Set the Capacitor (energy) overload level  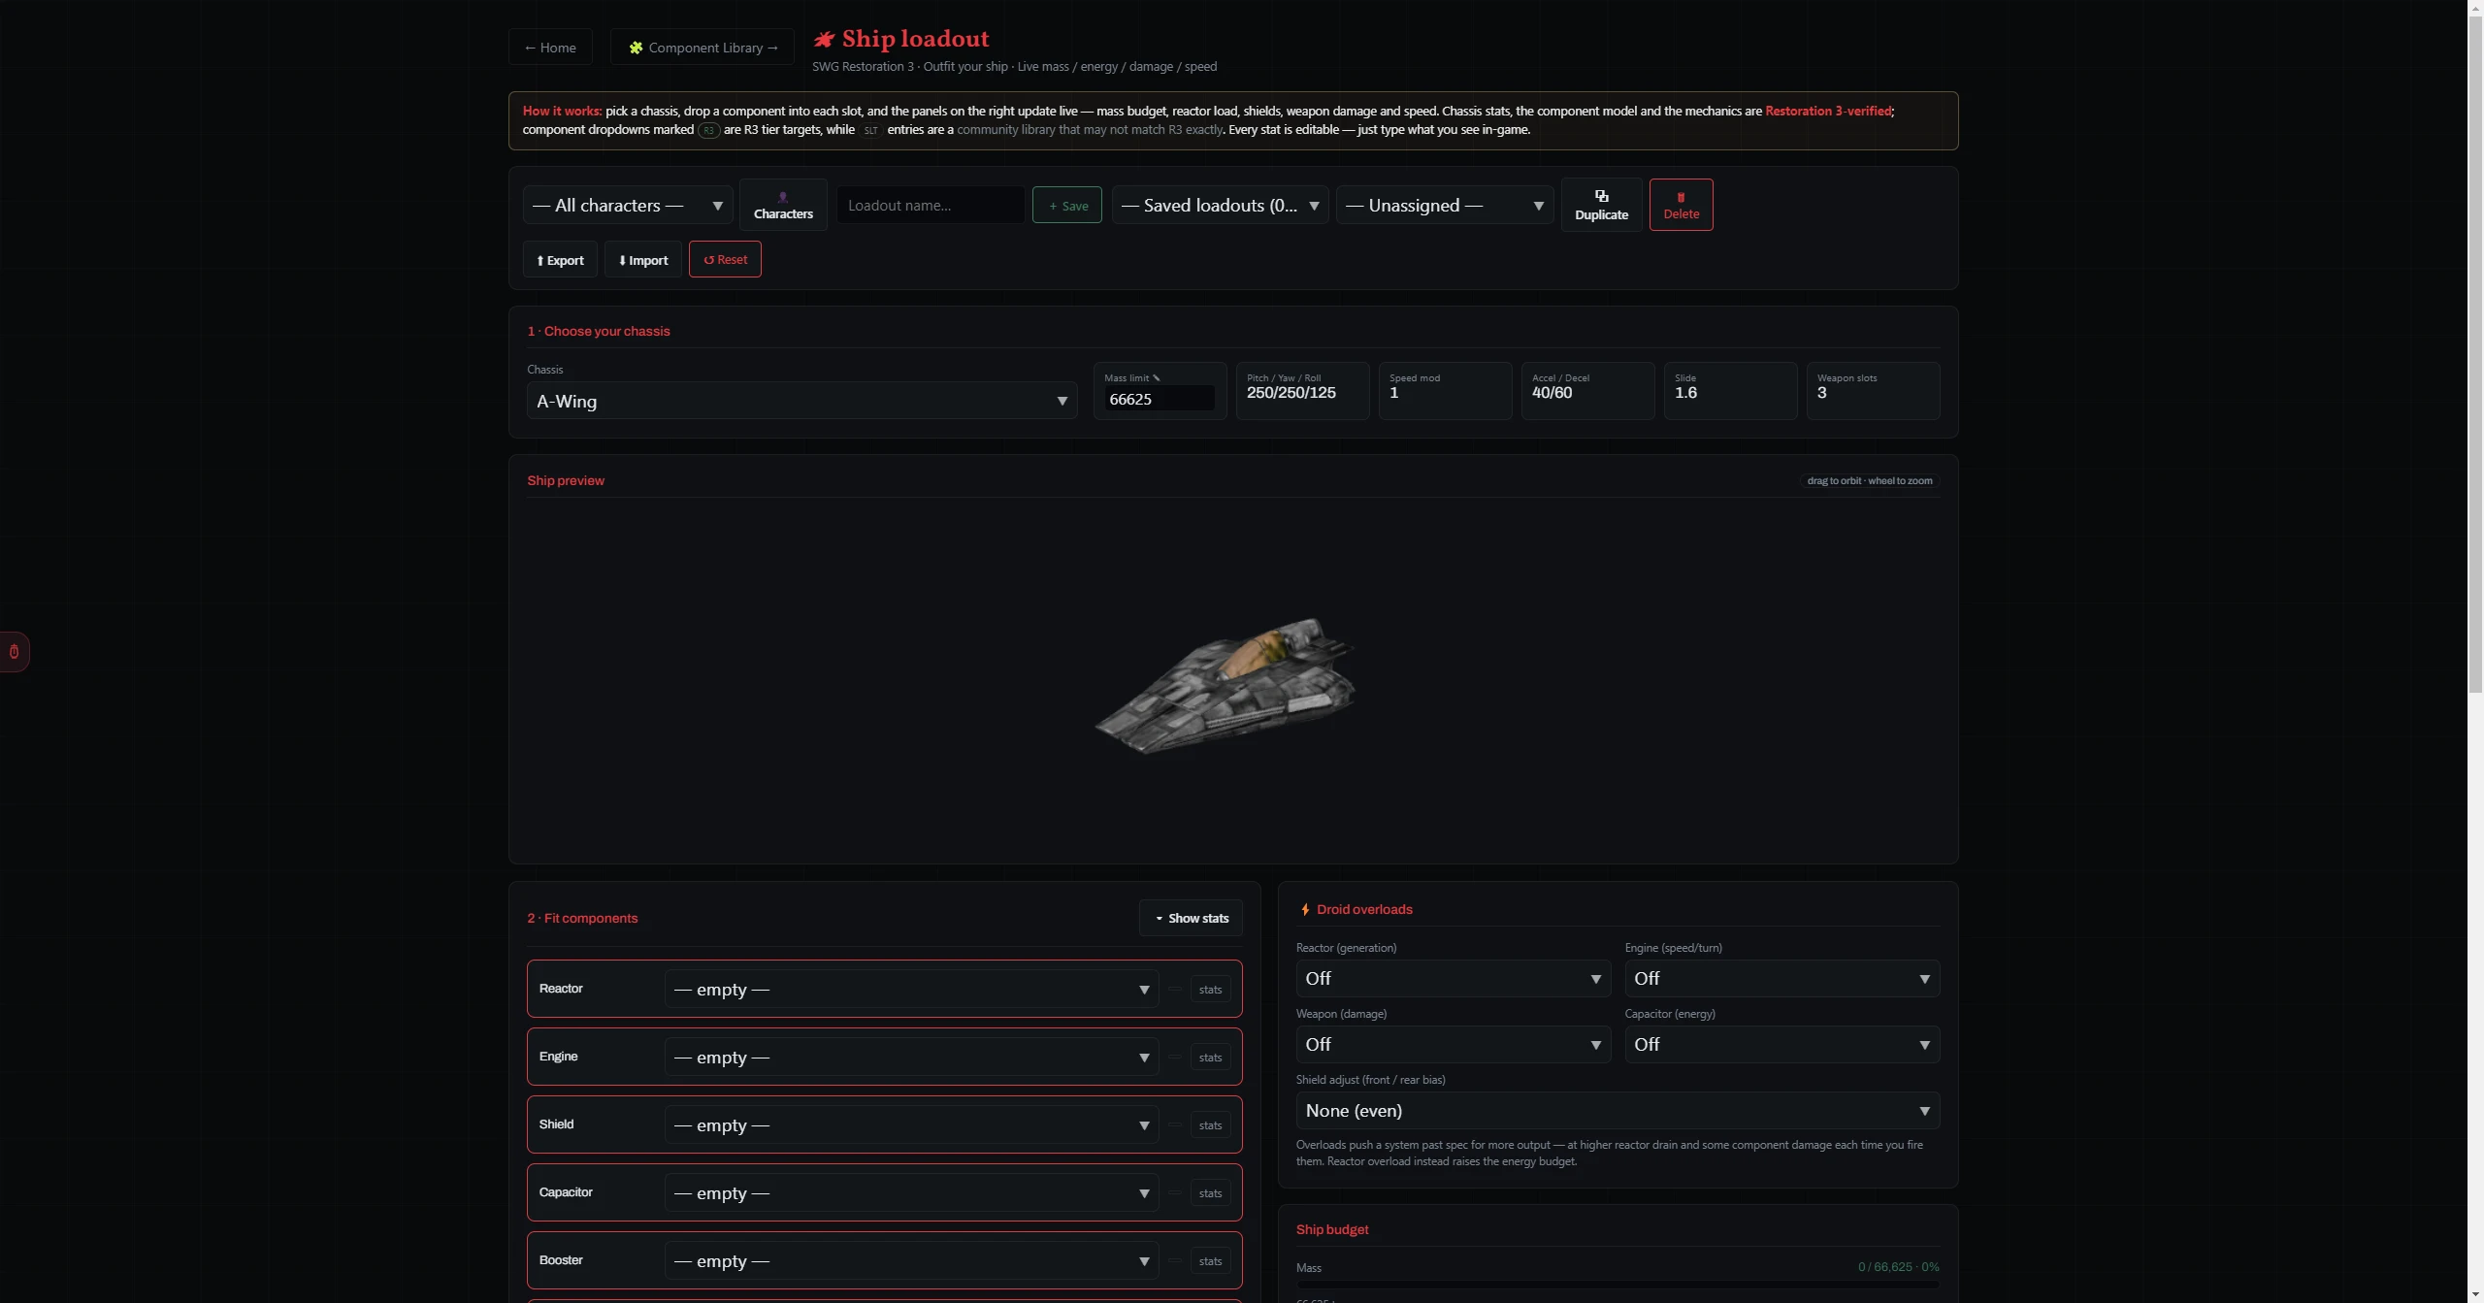(1781, 1044)
